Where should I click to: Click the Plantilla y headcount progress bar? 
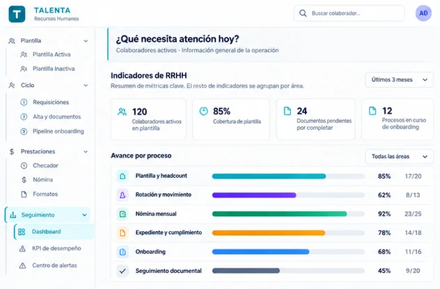click(x=288, y=176)
